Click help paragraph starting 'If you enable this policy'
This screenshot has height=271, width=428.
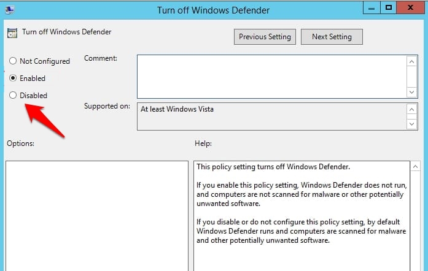tap(302, 194)
